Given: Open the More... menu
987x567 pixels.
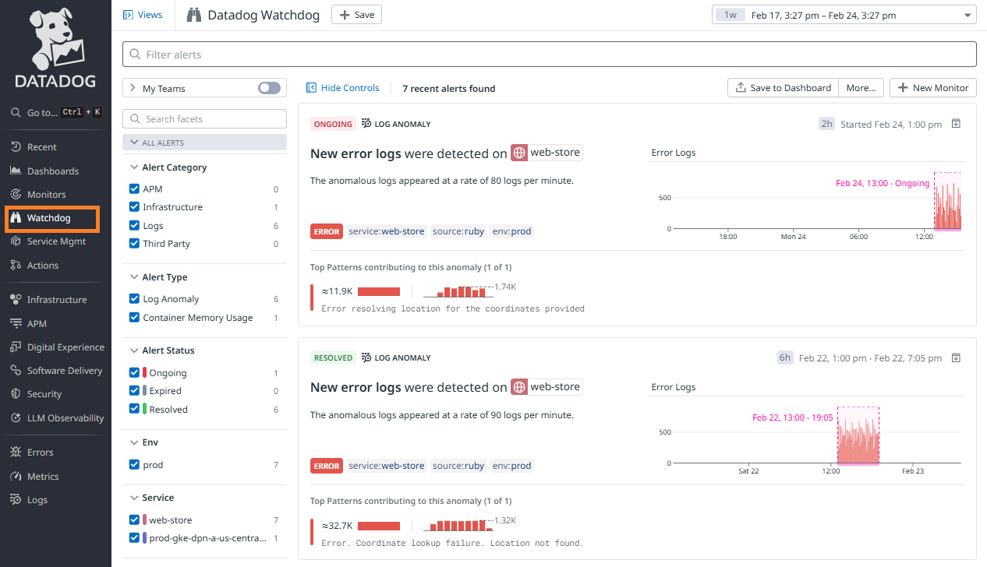Looking at the screenshot, I should [x=861, y=88].
